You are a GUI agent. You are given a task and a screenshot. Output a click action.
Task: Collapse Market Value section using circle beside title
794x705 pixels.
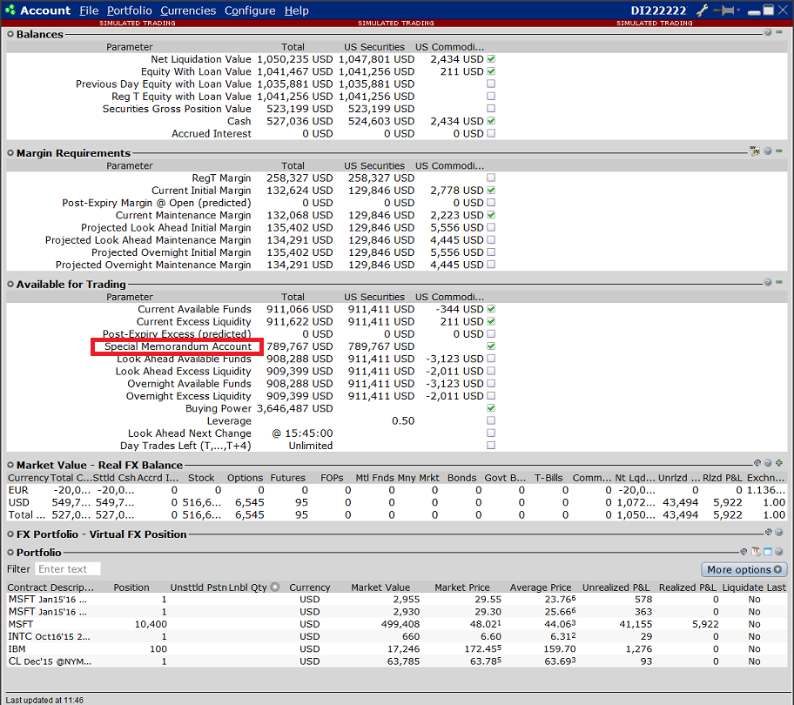tap(10, 465)
